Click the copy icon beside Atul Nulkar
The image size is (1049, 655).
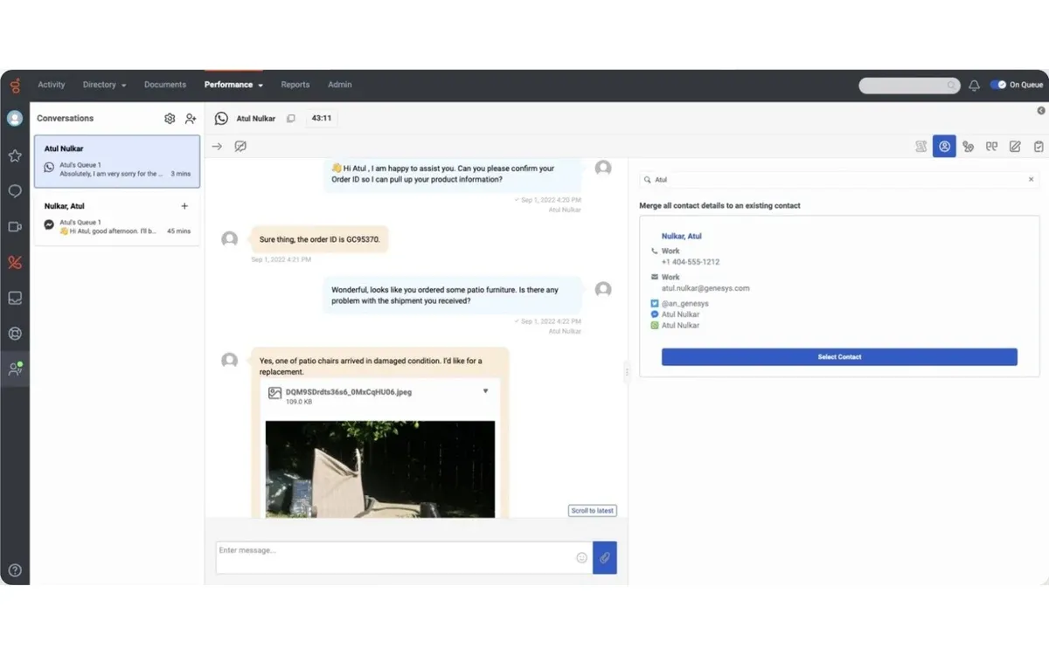pyautogui.click(x=291, y=119)
